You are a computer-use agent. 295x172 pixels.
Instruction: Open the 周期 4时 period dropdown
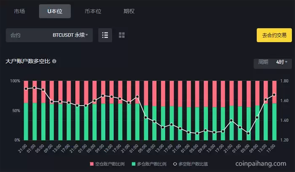tap(273, 62)
